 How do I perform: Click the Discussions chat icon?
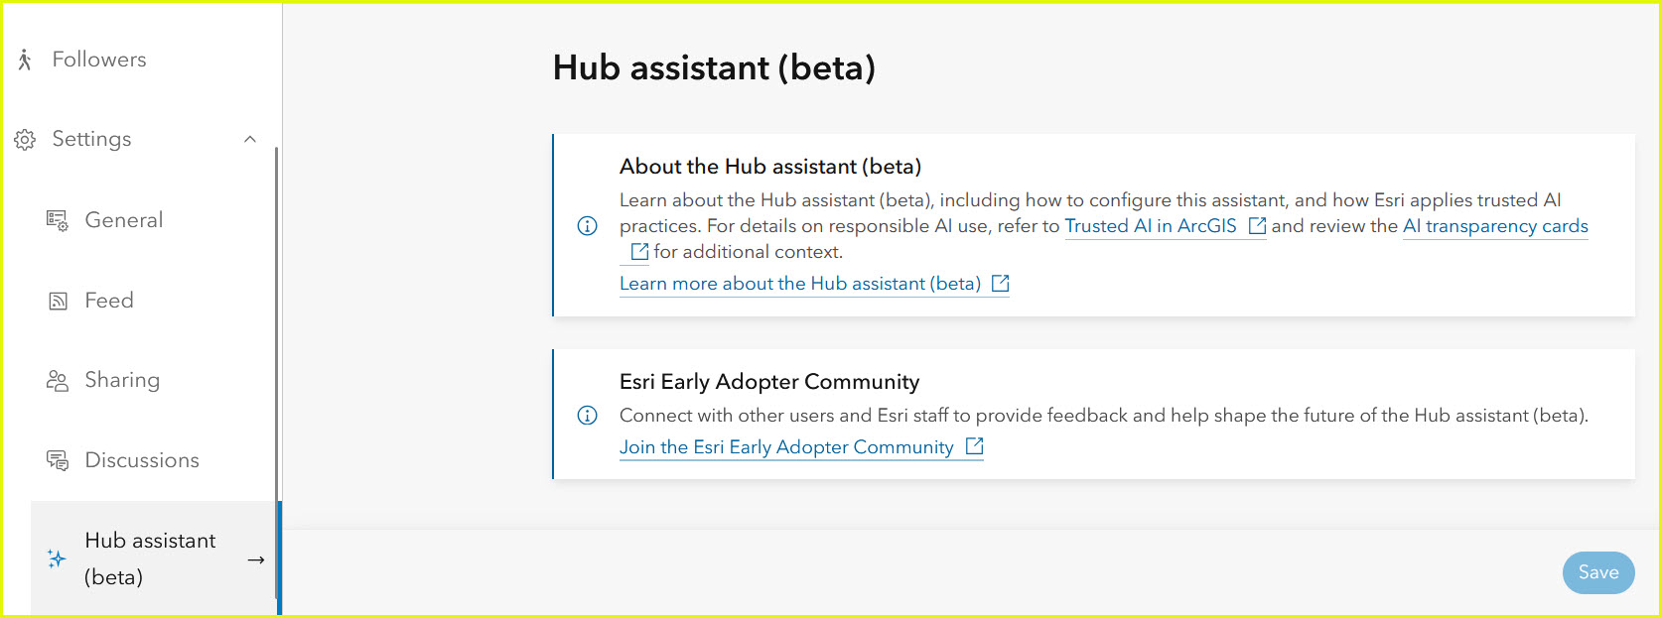tap(58, 460)
